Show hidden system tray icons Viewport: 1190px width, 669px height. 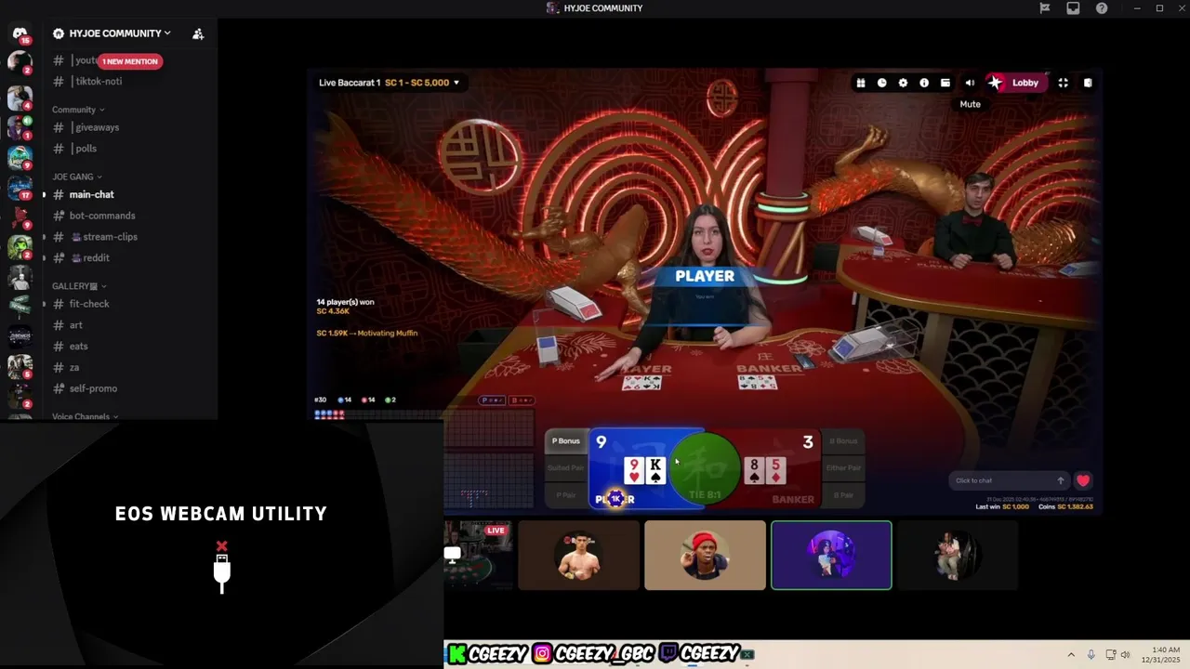click(1071, 655)
